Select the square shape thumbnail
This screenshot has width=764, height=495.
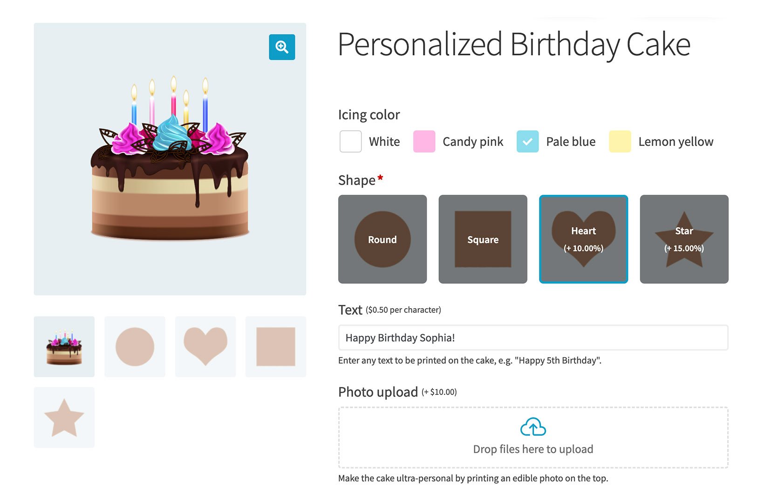[275, 346]
